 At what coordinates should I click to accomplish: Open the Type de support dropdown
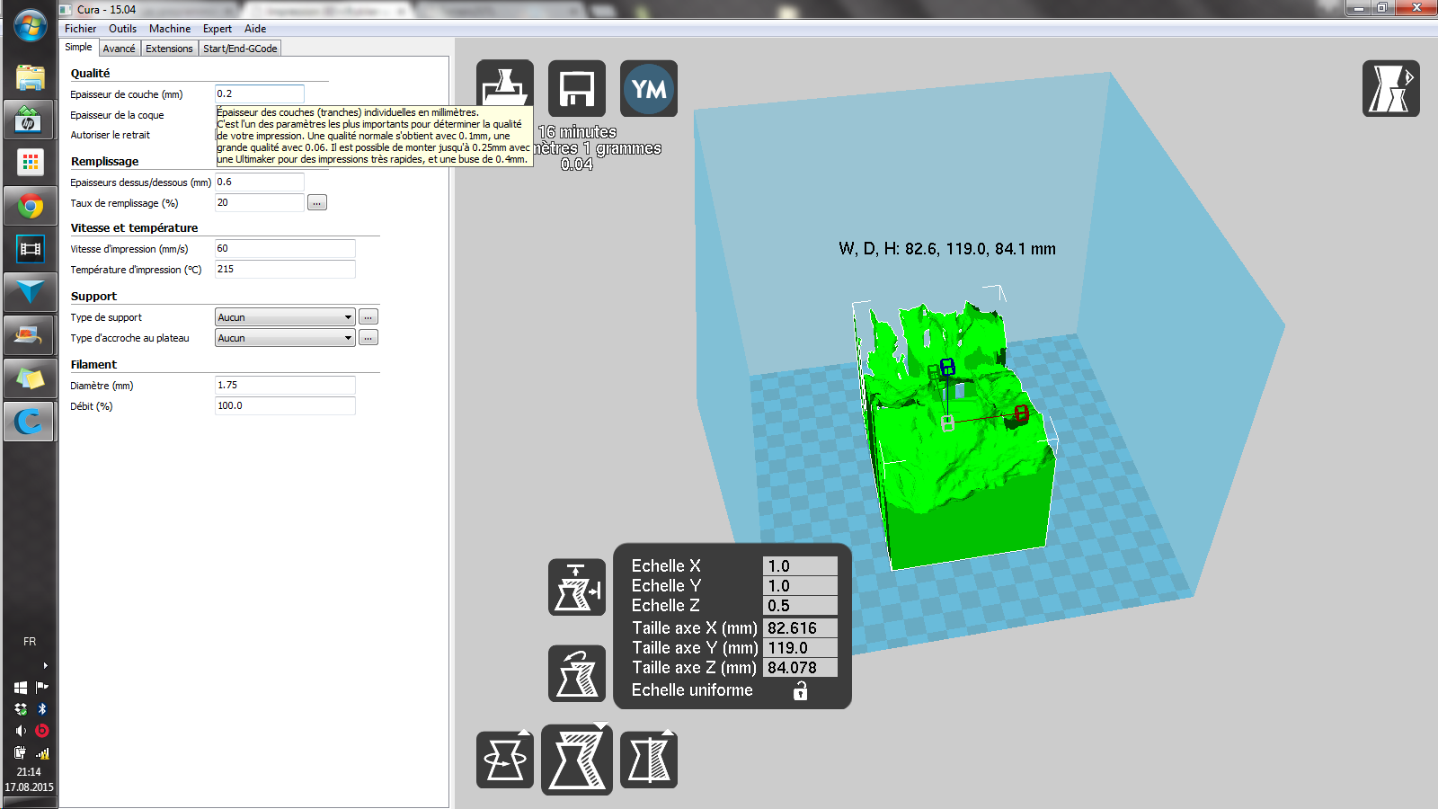[285, 317]
